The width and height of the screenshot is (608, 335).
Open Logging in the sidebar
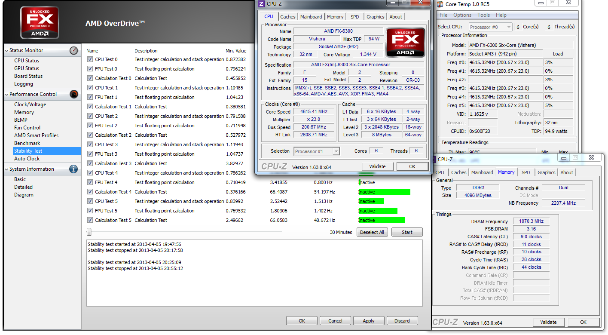(x=24, y=84)
